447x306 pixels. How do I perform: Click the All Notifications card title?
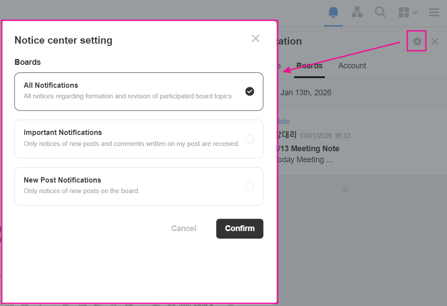pos(51,85)
